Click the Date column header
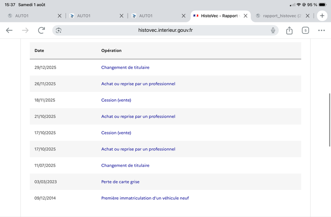 click(x=39, y=50)
